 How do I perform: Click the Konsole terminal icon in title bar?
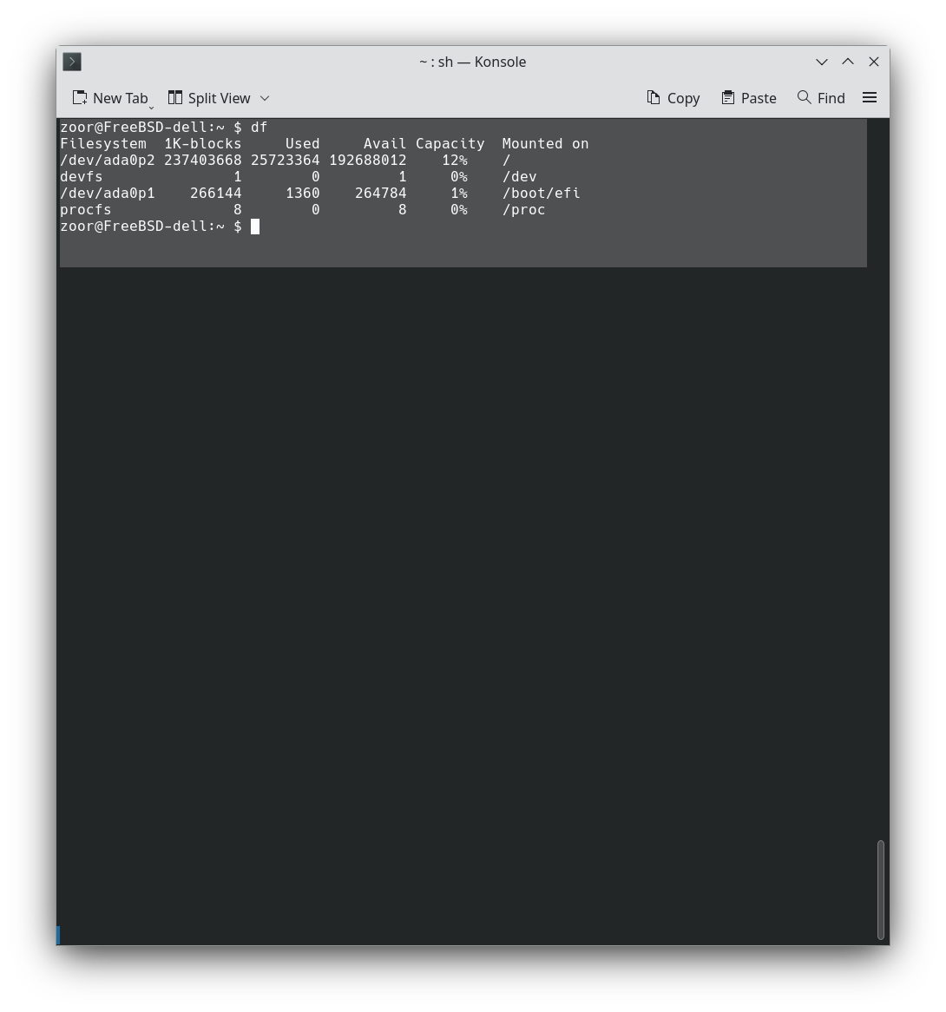[x=72, y=62]
